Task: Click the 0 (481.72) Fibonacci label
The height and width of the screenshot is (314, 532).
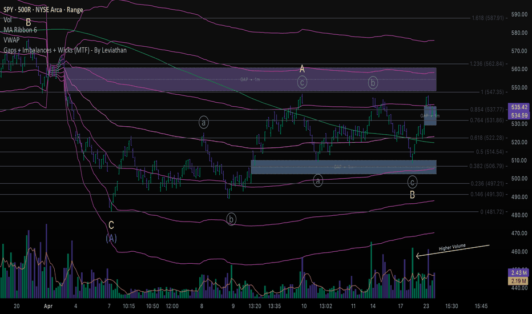Action: tap(492, 212)
